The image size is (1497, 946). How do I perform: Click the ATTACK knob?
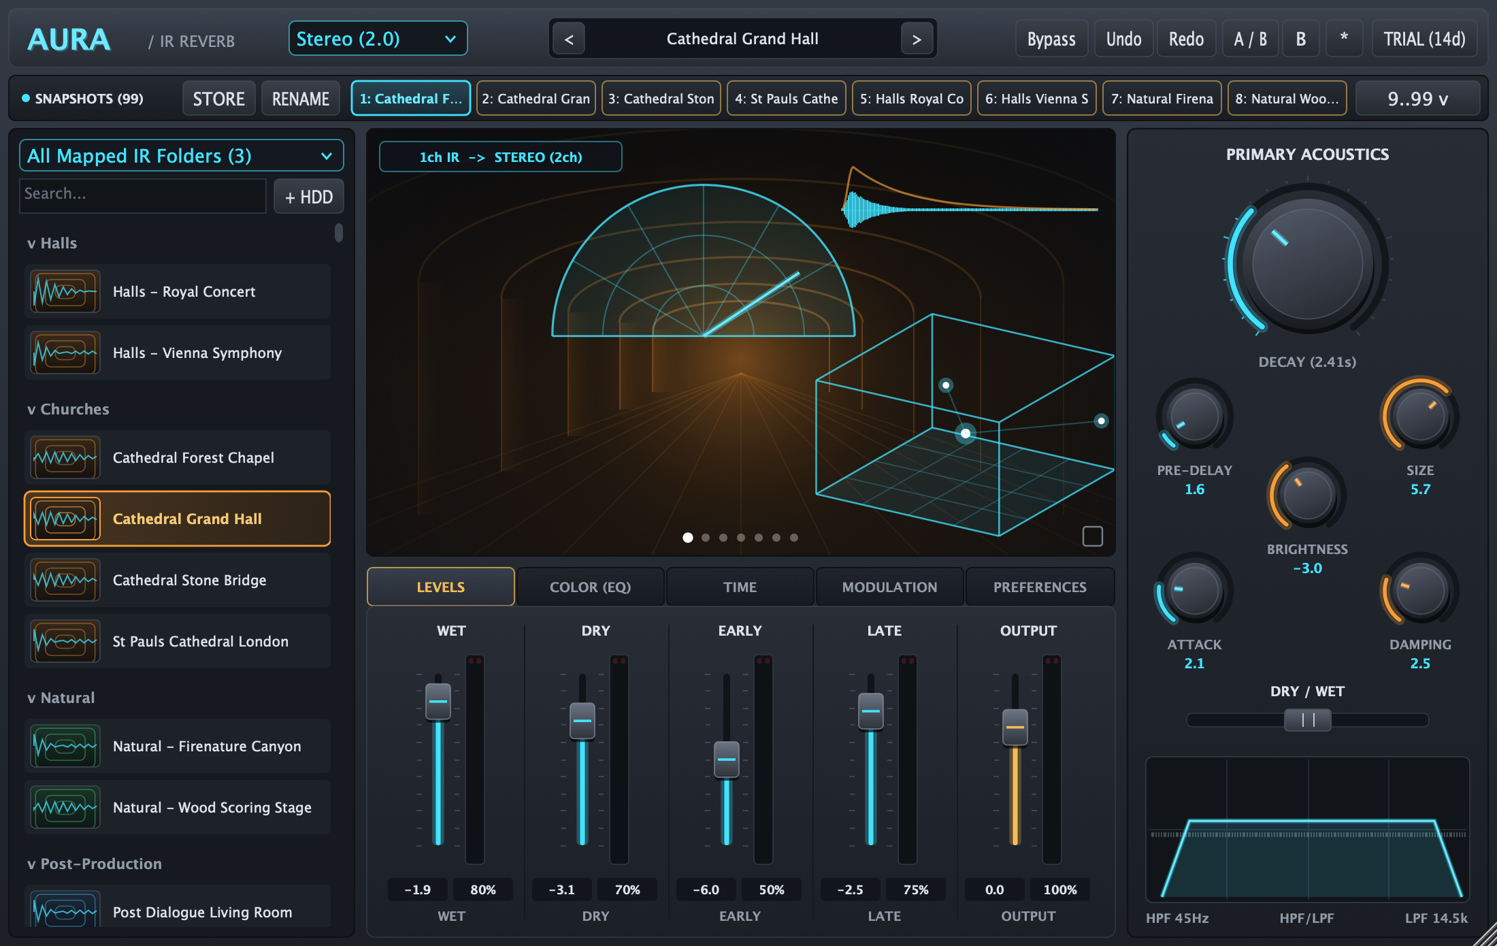pos(1194,590)
